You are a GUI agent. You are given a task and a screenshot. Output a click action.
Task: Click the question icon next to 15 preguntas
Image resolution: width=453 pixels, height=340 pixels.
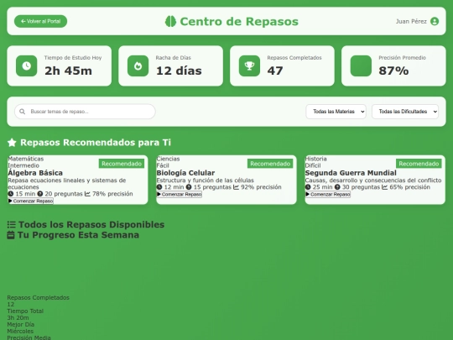(x=189, y=187)
